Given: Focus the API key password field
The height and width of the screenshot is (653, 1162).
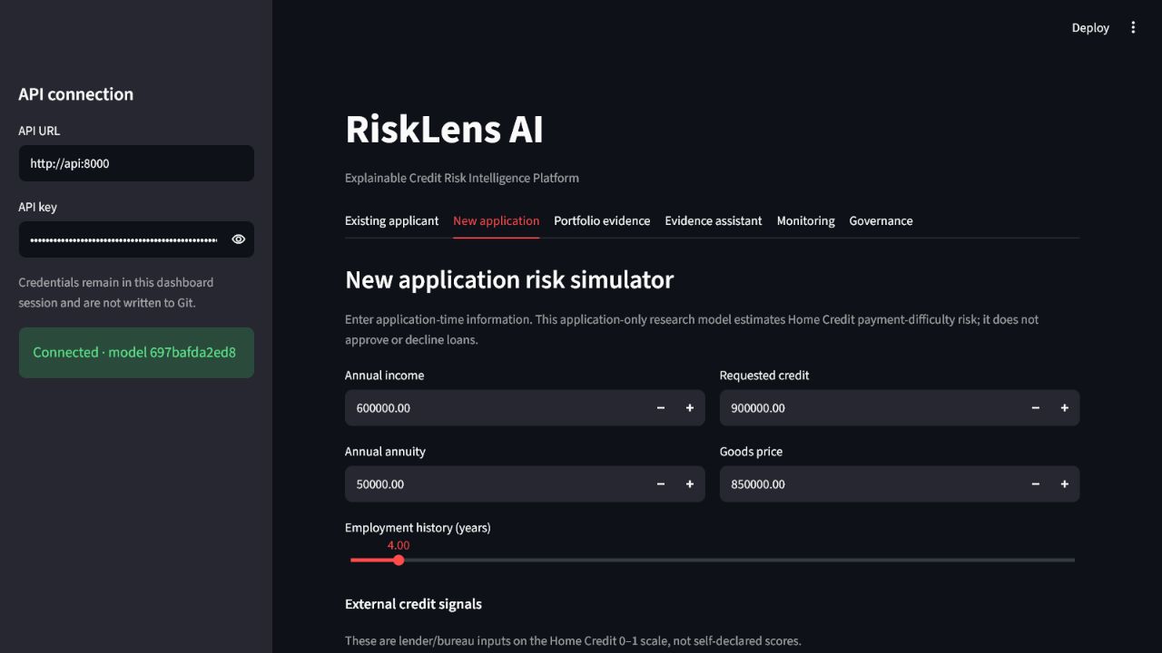Looking at the screenshot, I should (123, 239).
